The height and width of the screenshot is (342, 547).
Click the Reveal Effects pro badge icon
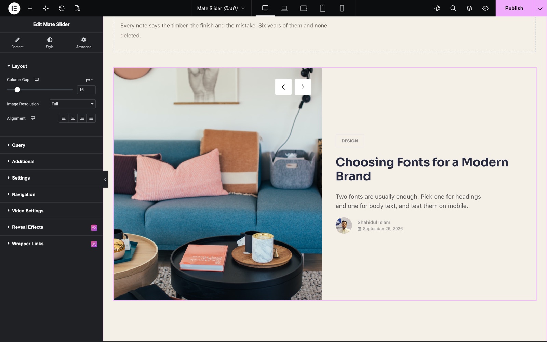[x=94, y=228]
